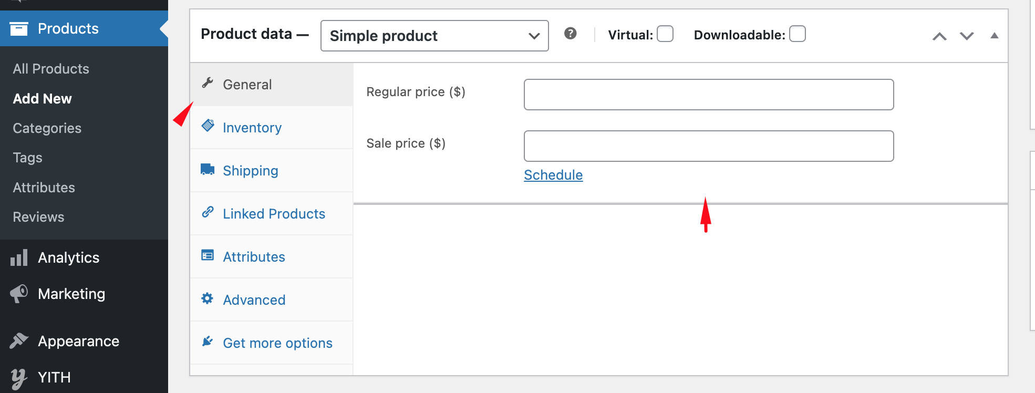Move Product data panel up
Viewport: 1035px width, 393px height.
[939, 36]
